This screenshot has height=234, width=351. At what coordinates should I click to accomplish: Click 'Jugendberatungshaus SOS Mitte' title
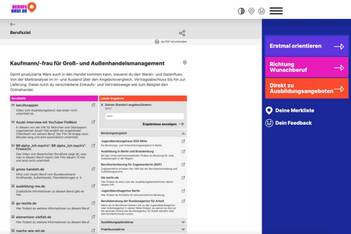point(124,141)
